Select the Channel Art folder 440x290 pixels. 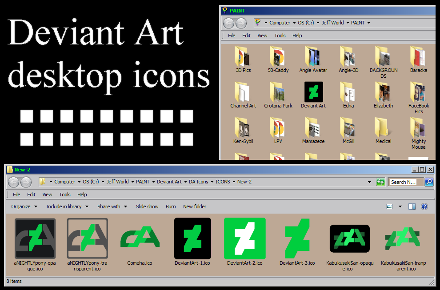[243, 95]
